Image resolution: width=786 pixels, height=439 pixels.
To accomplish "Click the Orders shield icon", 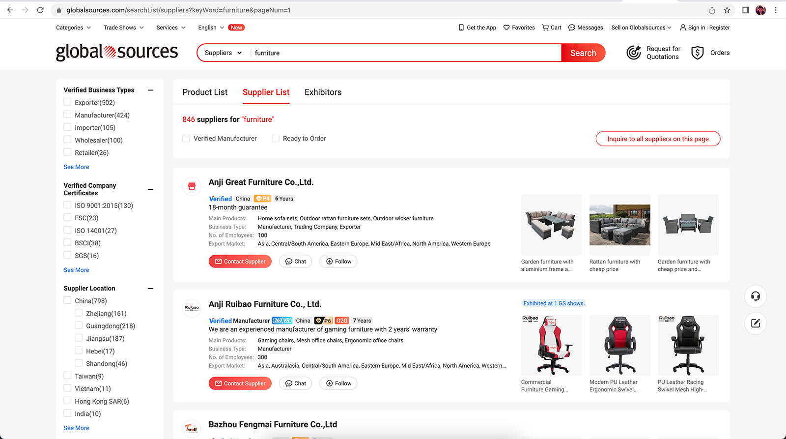I will tap(698, 53).
